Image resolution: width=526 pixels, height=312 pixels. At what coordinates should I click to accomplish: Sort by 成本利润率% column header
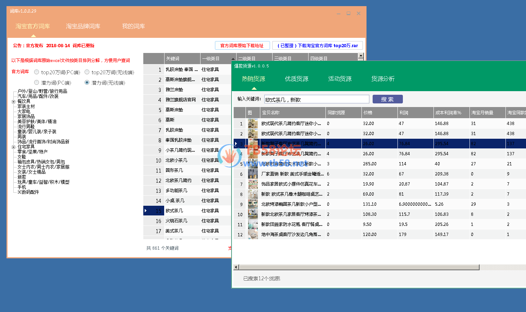[x=451, y=113]
